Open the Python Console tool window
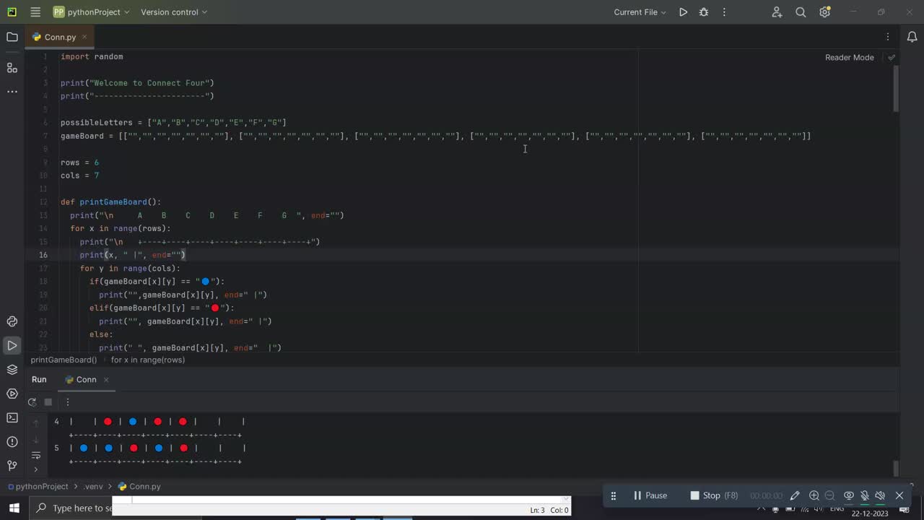 click(x=12, y=321)
